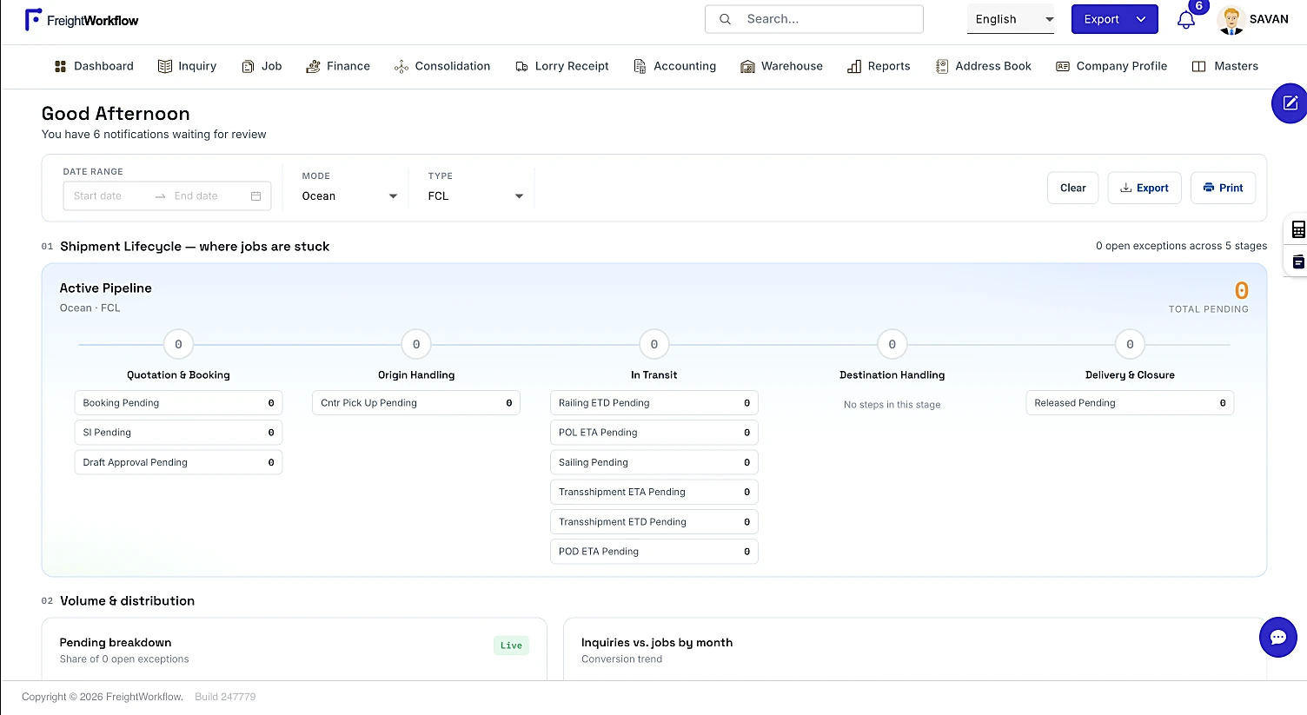Click the Railing ETD Pending step
Screen dimensions: 1307x715
coord(654,403)
